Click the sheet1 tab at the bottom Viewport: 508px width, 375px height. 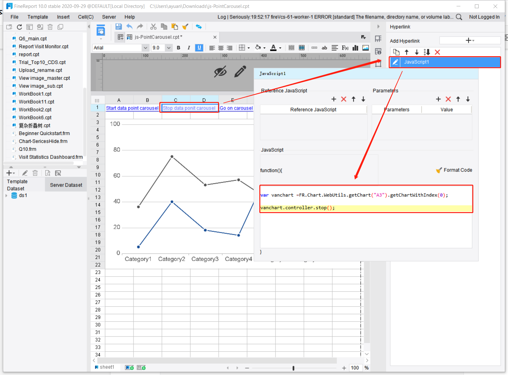click(x=106, y=367)
